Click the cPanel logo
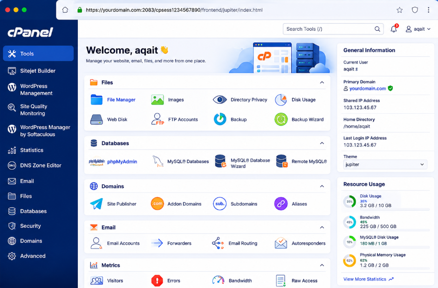The image size is (438, 288). 30,33
